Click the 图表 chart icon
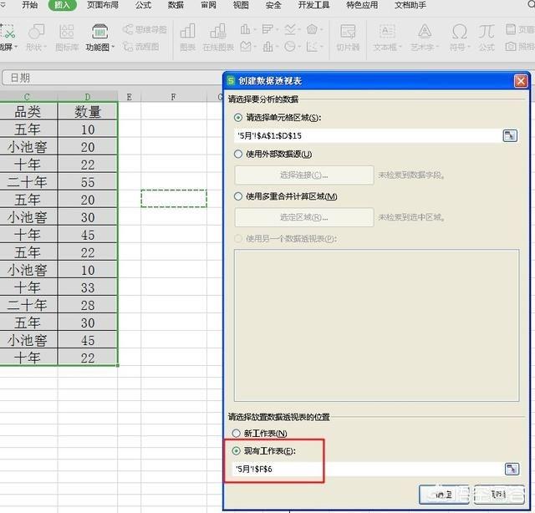This screenshot has width=535, height=513. 187,32
